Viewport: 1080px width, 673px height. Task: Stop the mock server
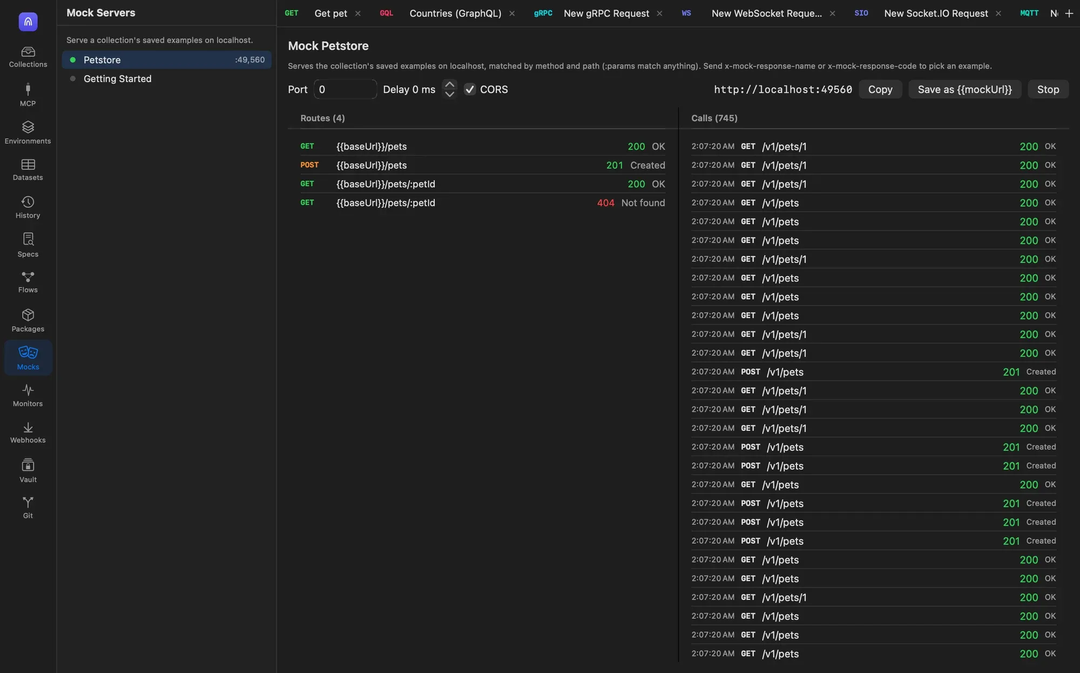coord(1048,90)
